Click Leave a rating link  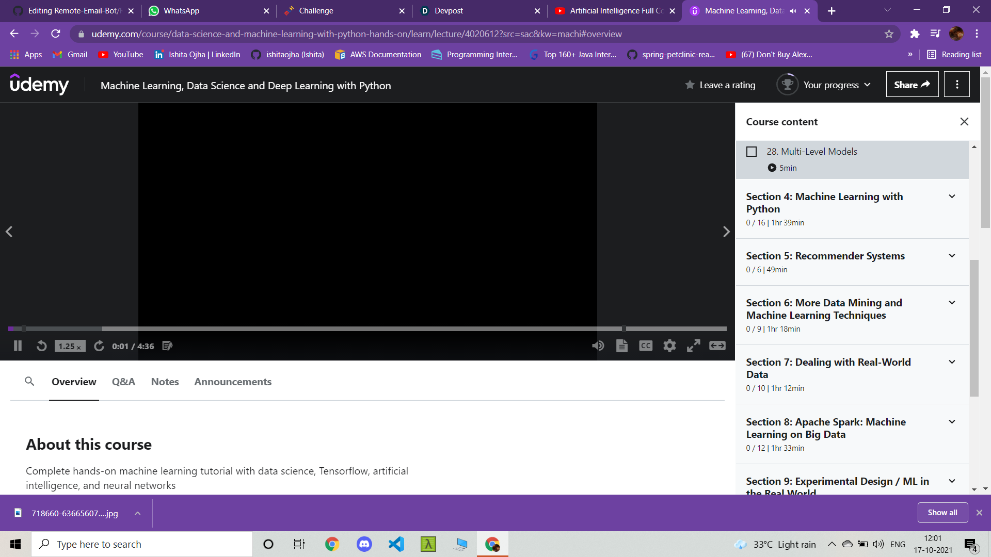point(727,85)
